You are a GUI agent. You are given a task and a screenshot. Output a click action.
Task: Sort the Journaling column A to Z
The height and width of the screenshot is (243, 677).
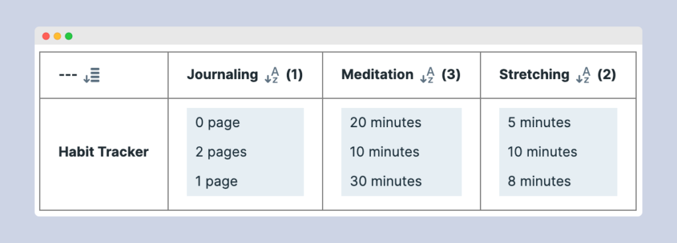[272, 75]
